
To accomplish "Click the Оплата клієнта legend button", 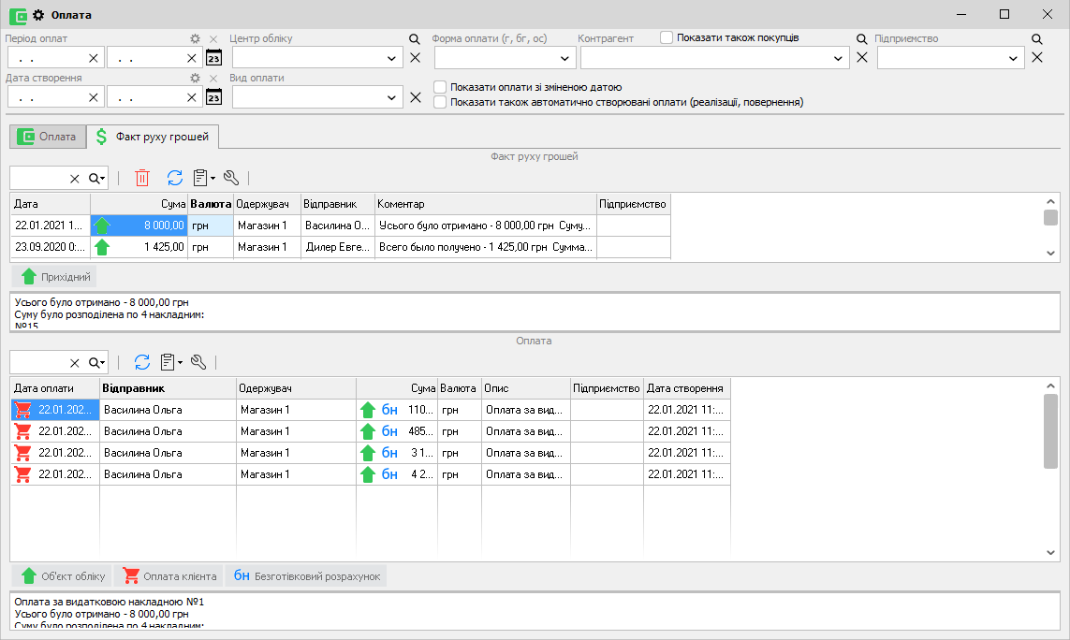I will pos(169,576).
